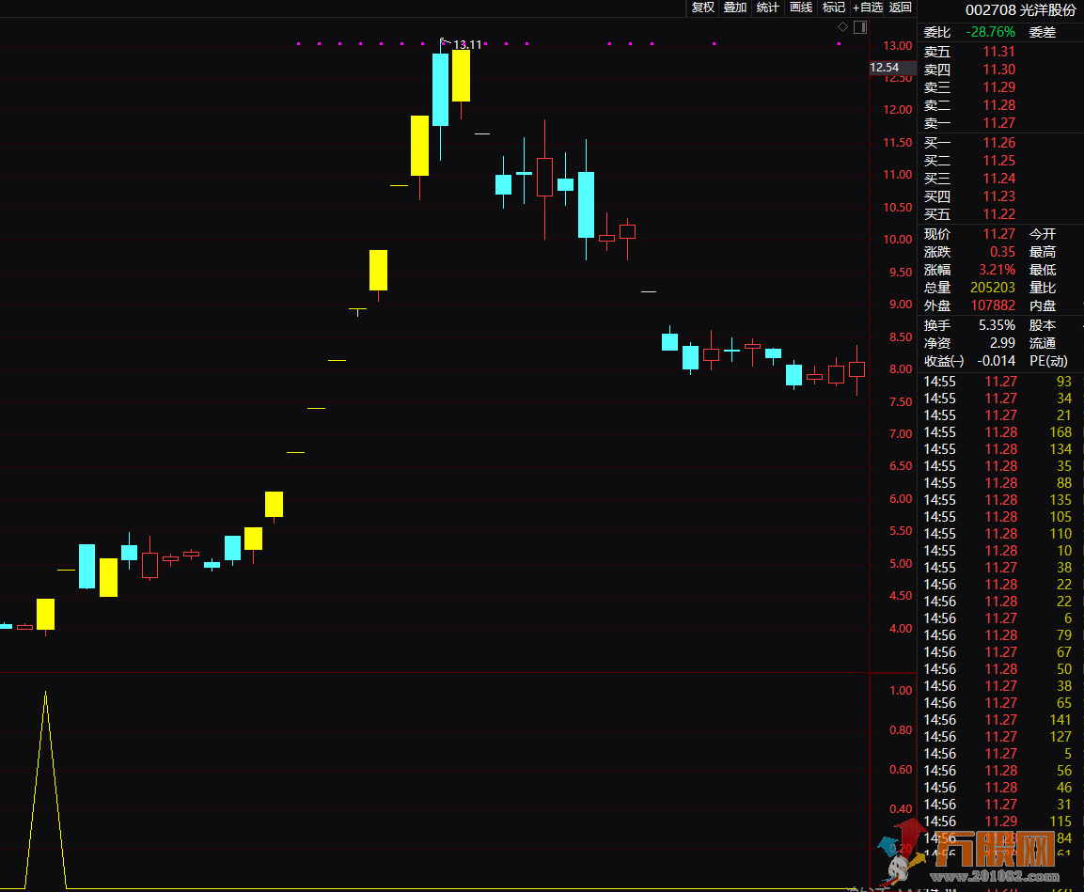
Task: Open the 复权 adjustment menu
Action: (x=702, y=8)
